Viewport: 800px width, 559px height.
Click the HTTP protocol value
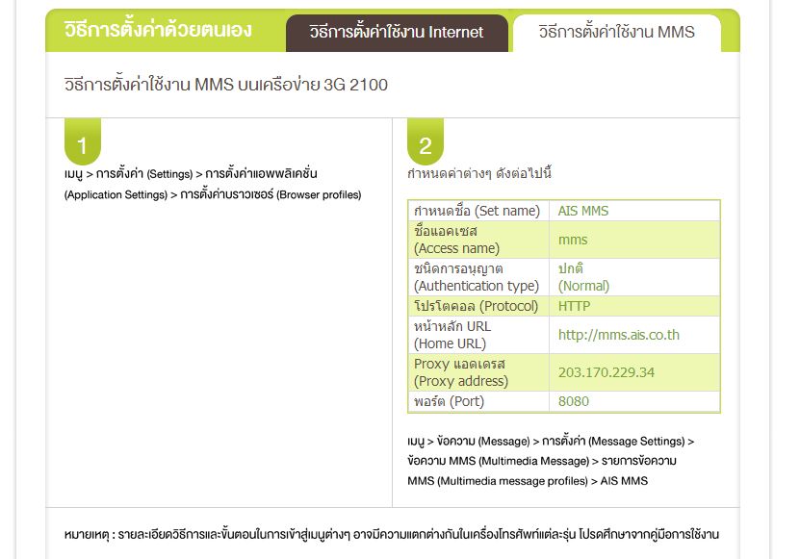point(574,306)
